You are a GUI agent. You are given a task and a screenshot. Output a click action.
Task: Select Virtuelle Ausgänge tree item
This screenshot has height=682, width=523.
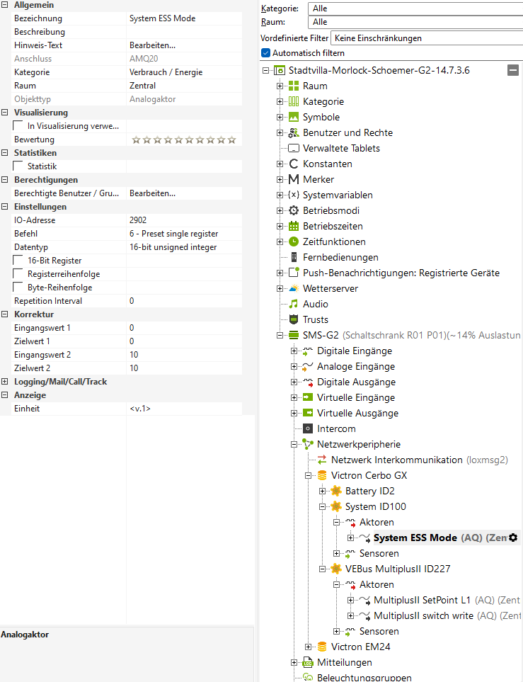click(x=357, y=413)
